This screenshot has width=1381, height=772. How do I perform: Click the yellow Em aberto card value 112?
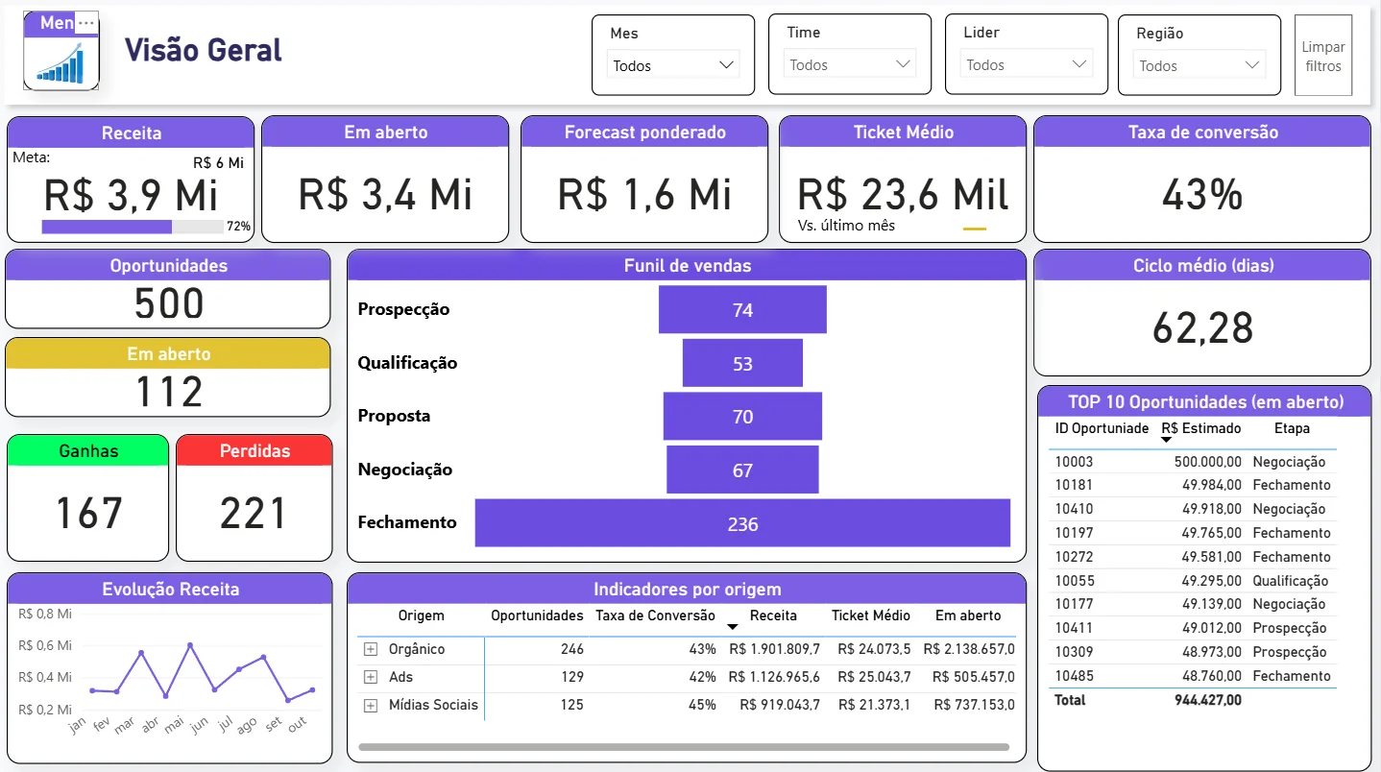tap(169, 392)
